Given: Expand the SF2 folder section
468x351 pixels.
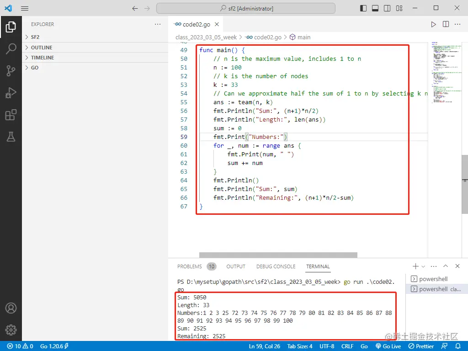Looking at the screenshot, I should coord(95,37).
